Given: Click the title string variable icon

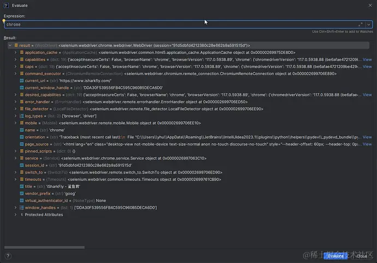Looking at the screenshot, I should [x=22, y=186].
